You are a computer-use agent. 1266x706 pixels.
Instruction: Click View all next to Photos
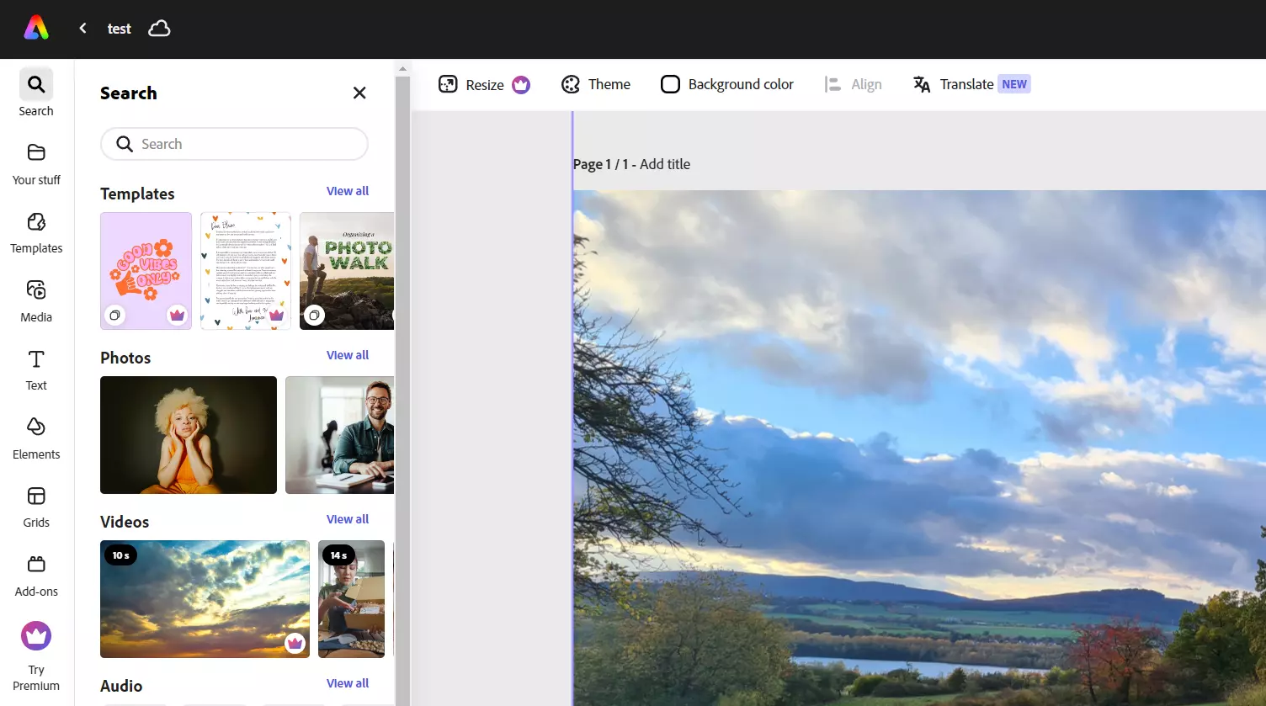coord(347,354)
